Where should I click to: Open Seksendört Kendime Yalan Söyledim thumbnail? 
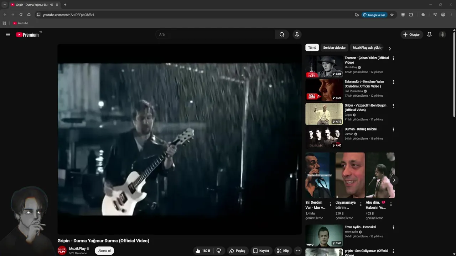pos(324,90)
